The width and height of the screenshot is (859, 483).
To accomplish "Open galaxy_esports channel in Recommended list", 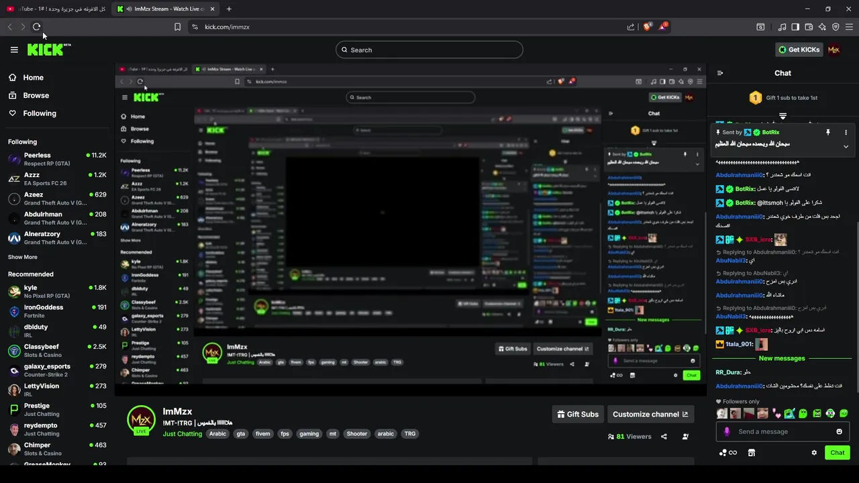I will [x=56, y=370].
